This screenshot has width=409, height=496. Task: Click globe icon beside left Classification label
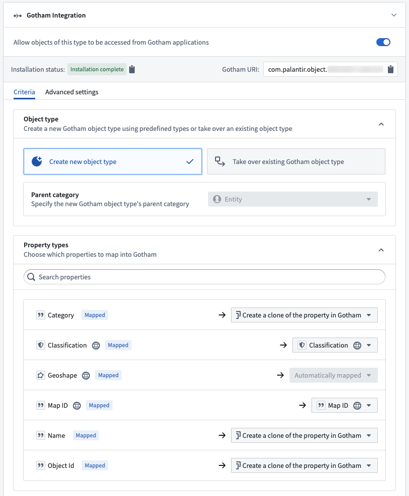click(96, 346)
